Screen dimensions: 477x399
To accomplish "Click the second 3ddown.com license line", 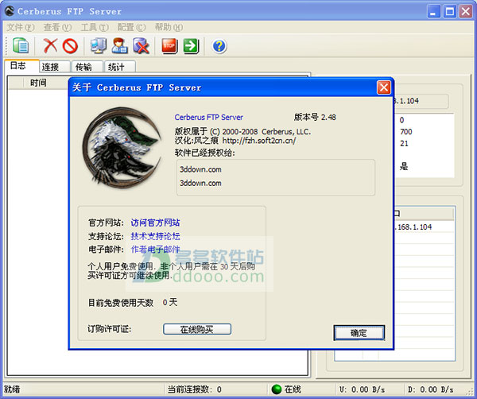I will [x=200, y=183].
